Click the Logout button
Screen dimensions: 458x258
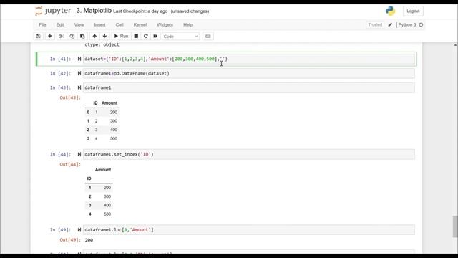pos(413,11)
